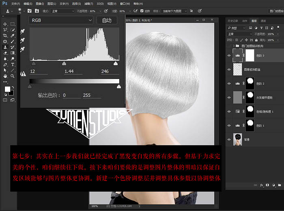Screen dimensions: 284x211
Task: Select the Gradient tool
Action: pyautogui.click(x=13, y=53)
